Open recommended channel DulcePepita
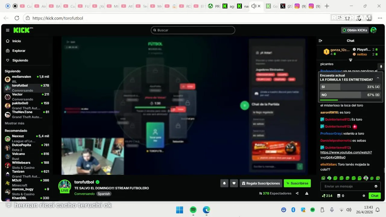The height and width of the screenshot is (217, 386). coord(27,147)
